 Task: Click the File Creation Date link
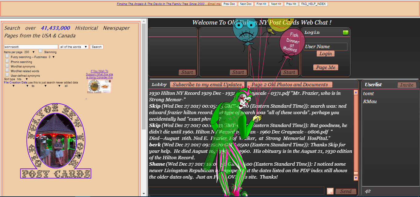pyautogui.click(x=16, y=83)
